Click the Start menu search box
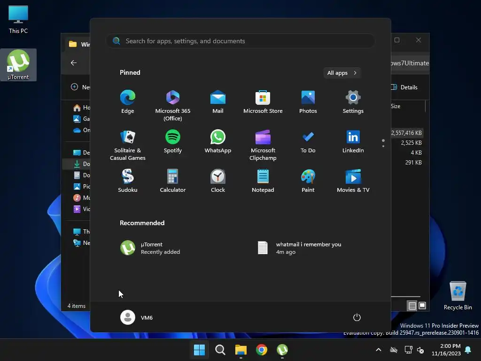The image size is (481, 361). [240, 41]
